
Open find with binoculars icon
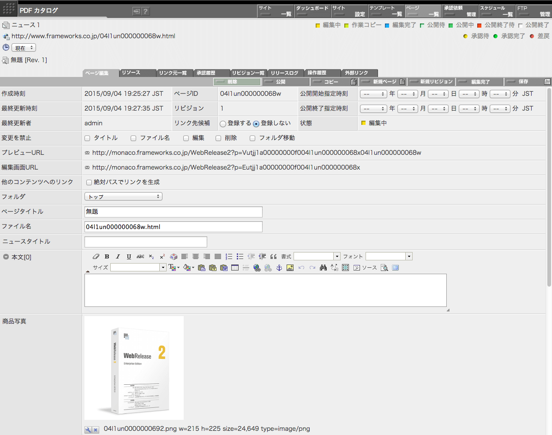[323, 268]
